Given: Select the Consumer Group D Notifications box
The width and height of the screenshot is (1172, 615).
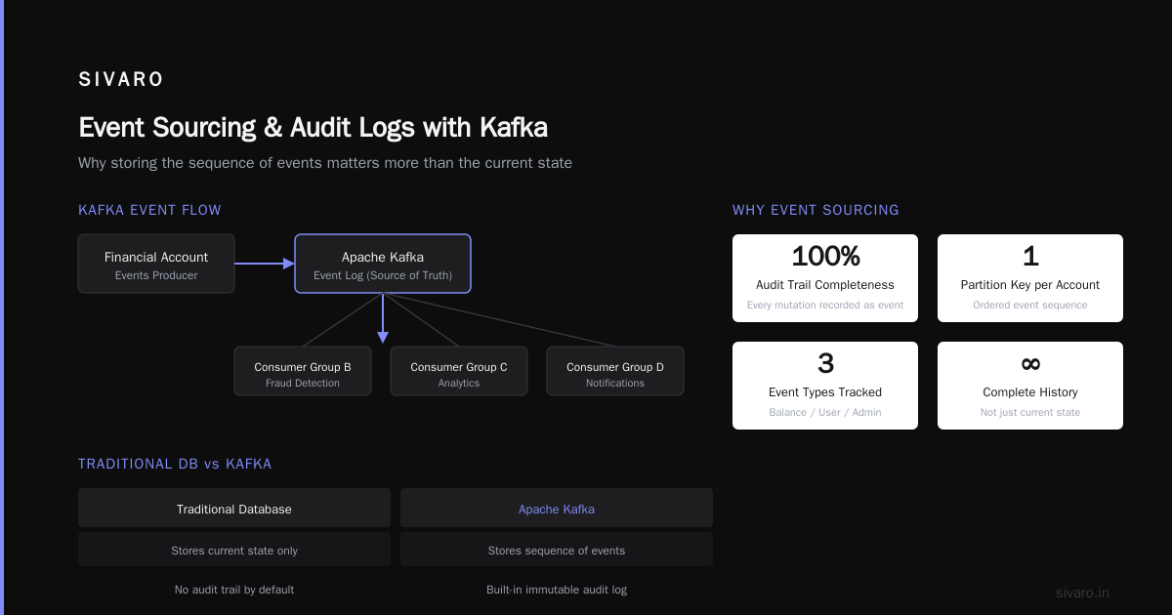Looking at the screenshot, I should [615, 371].
